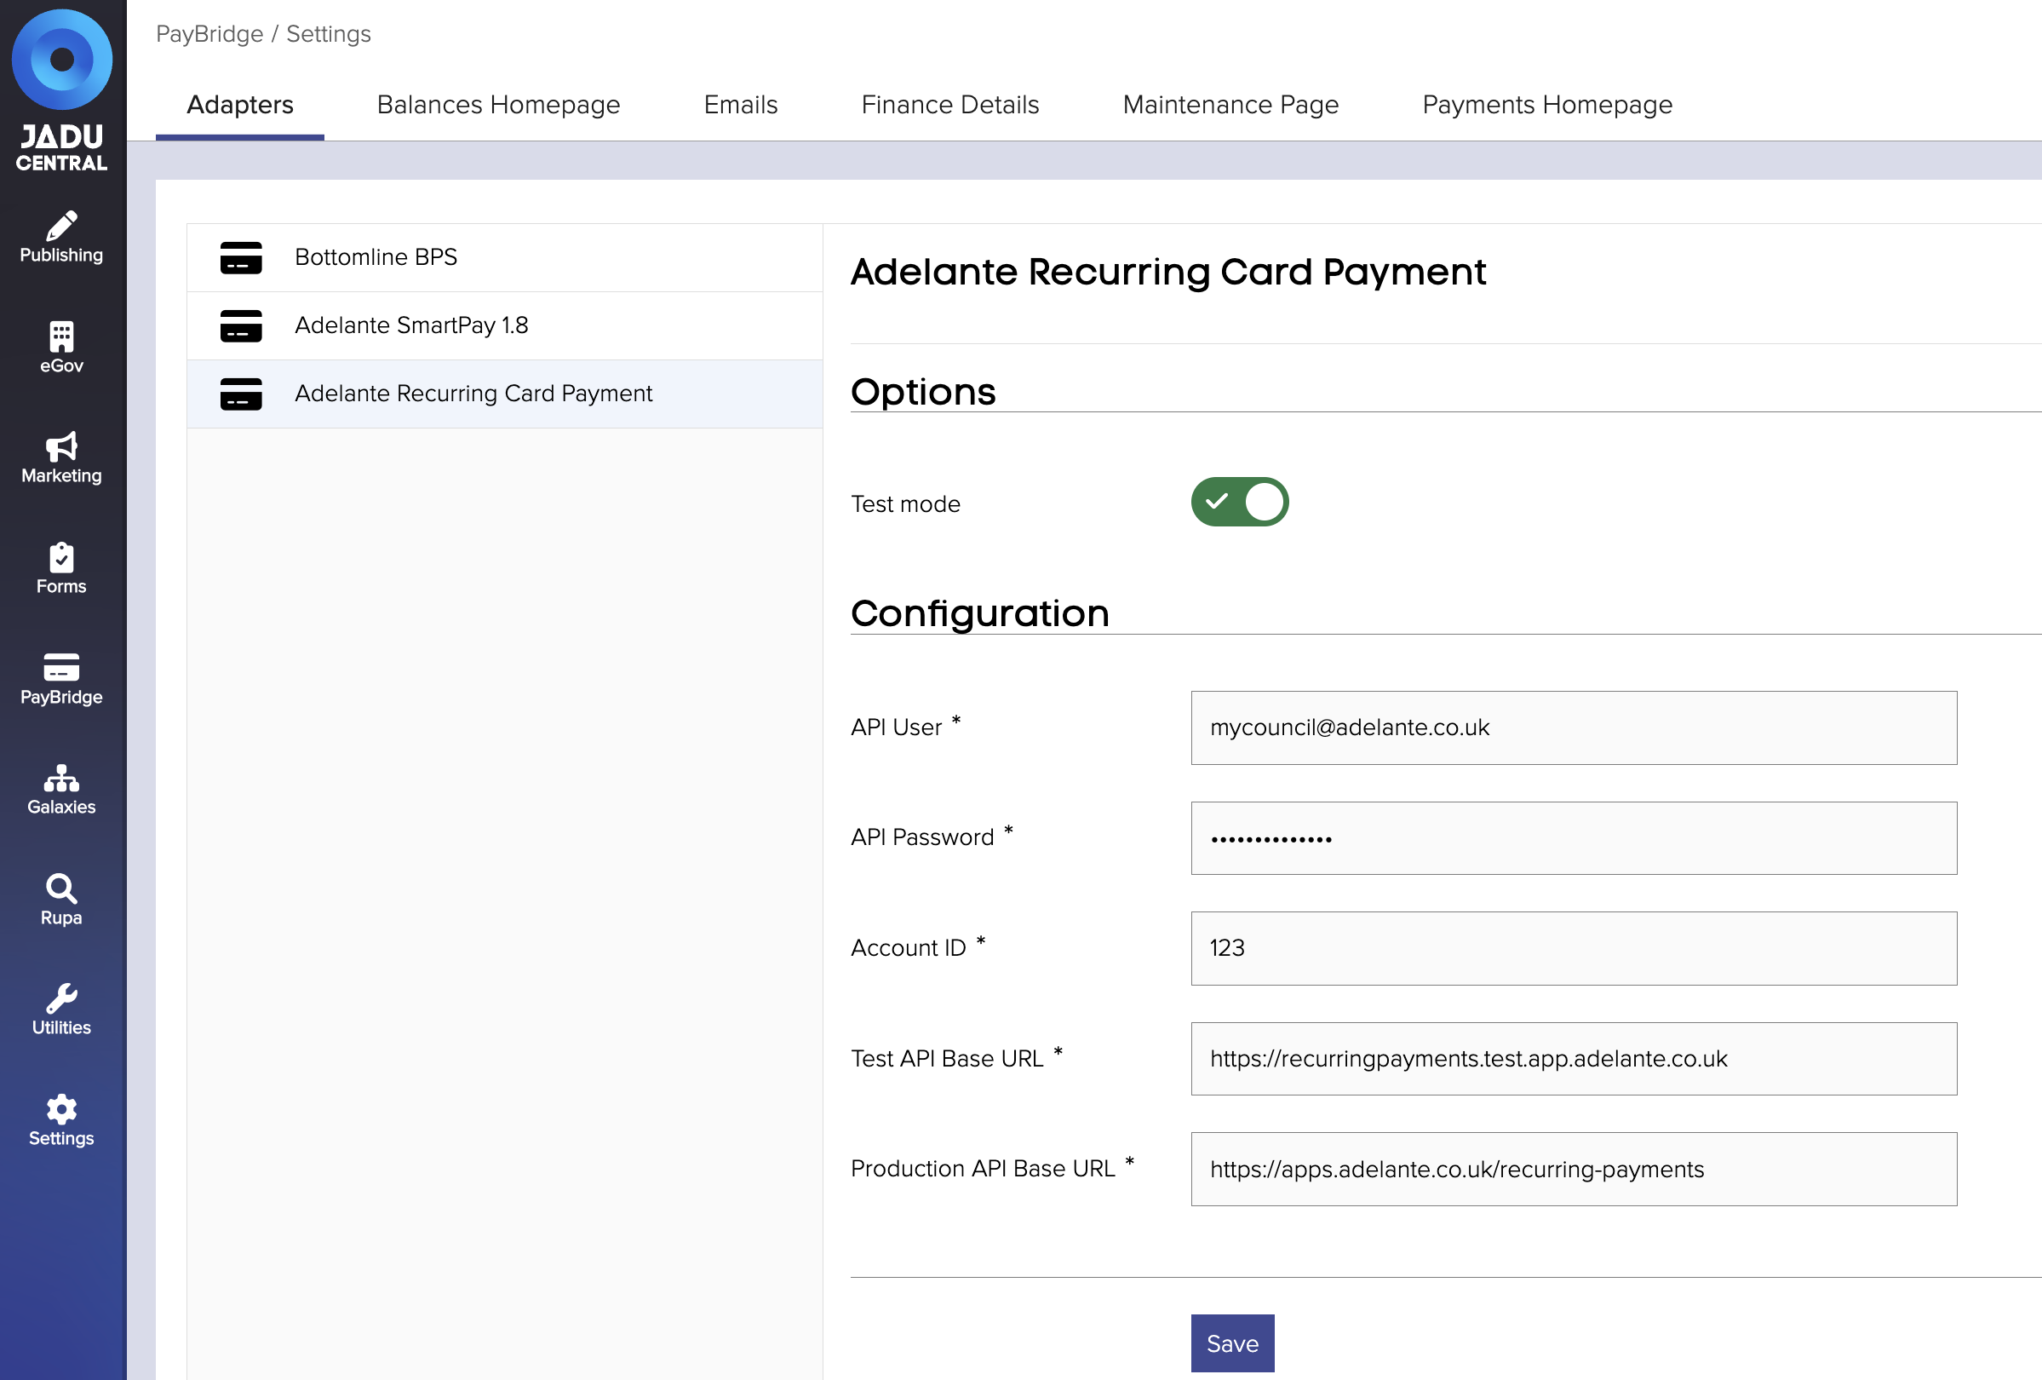Click the Configuration section heading

[x=980, y=613]
